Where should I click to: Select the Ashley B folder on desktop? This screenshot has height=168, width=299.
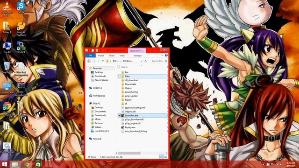click(x=7, y=28)
